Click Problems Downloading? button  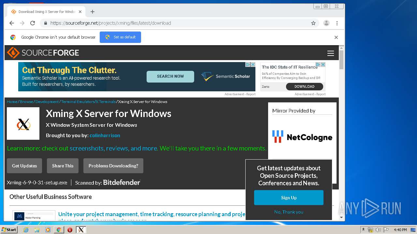pos(113,166)
